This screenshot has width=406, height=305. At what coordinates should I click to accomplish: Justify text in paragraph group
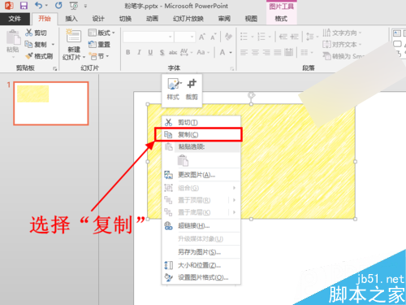point(278,52)
